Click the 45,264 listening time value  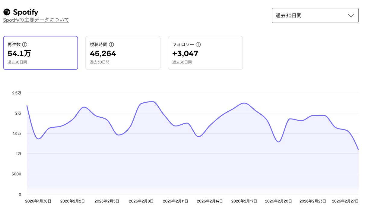[103, 54]
